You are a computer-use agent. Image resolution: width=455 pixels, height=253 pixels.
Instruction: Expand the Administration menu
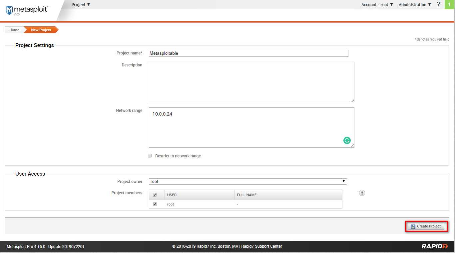pyautogui.click(x=415, y=5)
